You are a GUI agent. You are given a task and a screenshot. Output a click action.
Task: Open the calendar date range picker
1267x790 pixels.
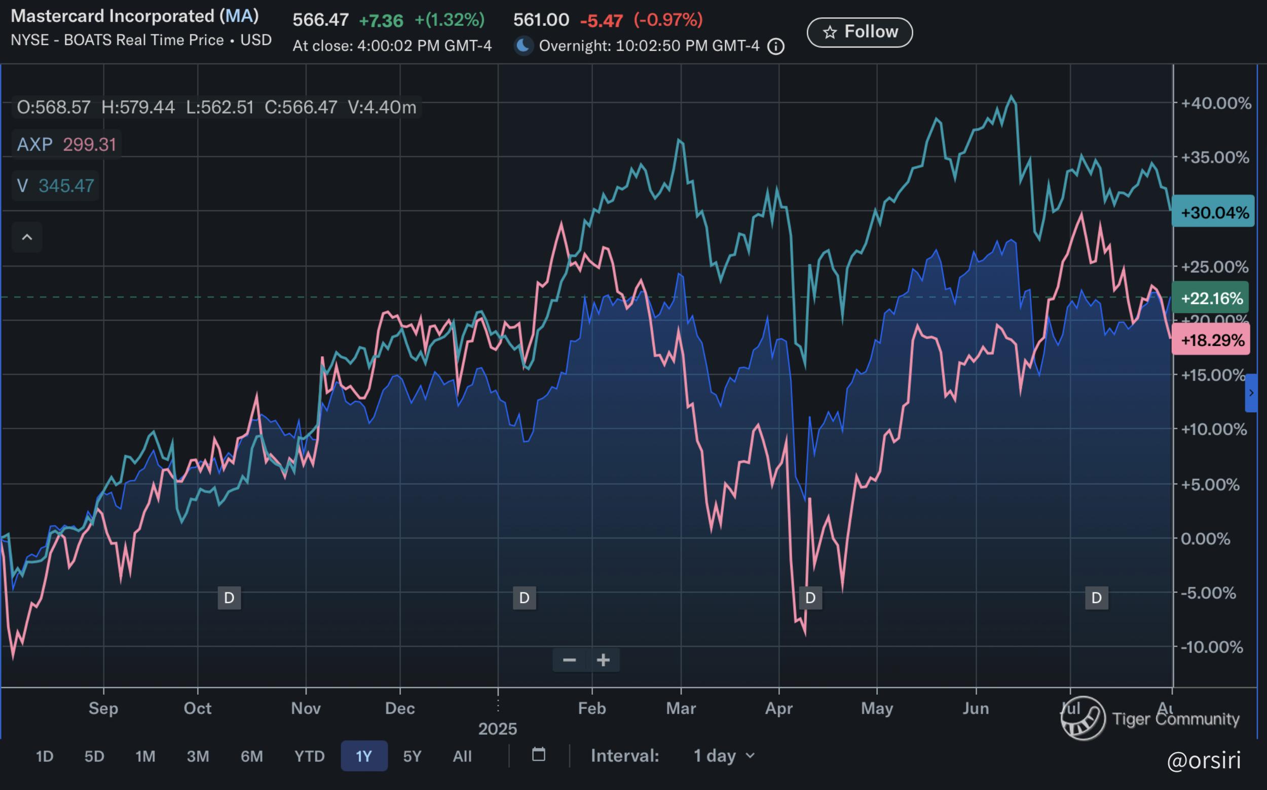click(538, 755)
